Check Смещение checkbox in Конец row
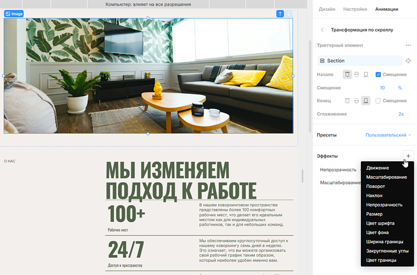 (x=378, y=100)
